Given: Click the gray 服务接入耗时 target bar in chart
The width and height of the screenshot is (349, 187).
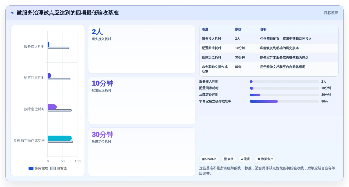Looking at the screenshot, I should [x=58, y=48].
